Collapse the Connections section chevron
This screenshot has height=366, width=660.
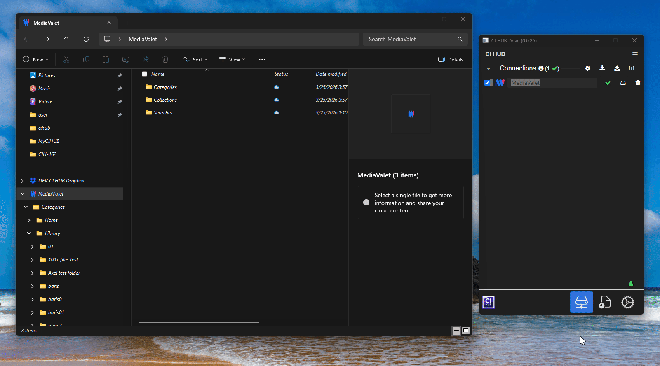(x=489, y=69)
